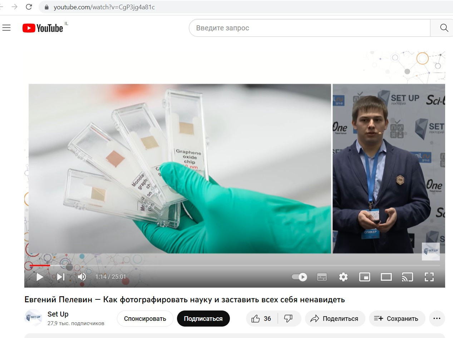Screen dimensions: 453x338
Task: Mute the video using the speaker icon
Action: click(x=82, y=277)
